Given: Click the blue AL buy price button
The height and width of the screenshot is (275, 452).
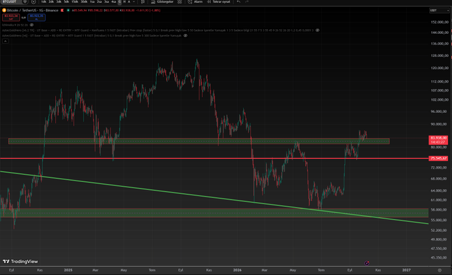Looking at the screenshot, I should tap(37, 17).
